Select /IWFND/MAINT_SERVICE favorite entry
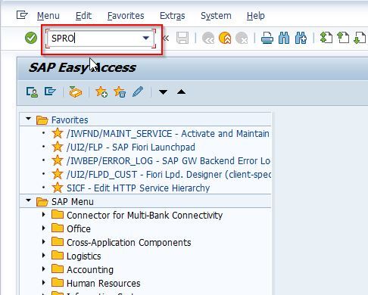368x295 pixels. point(168,134)
